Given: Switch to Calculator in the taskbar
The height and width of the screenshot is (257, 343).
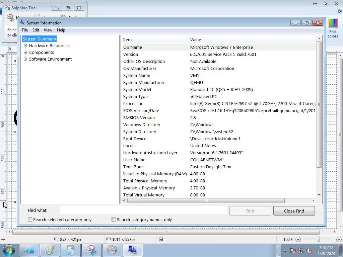Looking at the screenshot, I should (x=70, y=250).
